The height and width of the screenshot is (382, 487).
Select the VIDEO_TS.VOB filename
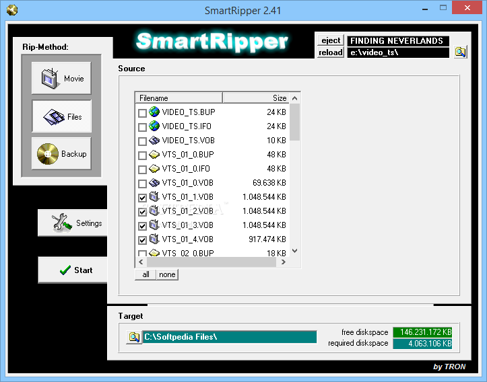pyautogui.click(x=188, y=141)
